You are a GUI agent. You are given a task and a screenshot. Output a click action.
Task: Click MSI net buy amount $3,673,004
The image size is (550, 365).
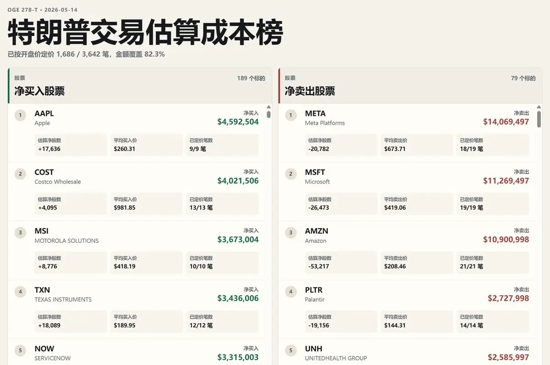(x=238, y=240)
